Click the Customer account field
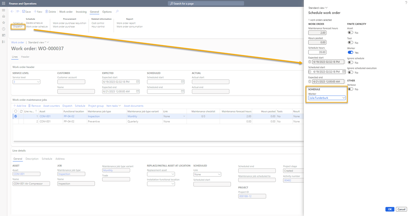 tap(71, 82)
